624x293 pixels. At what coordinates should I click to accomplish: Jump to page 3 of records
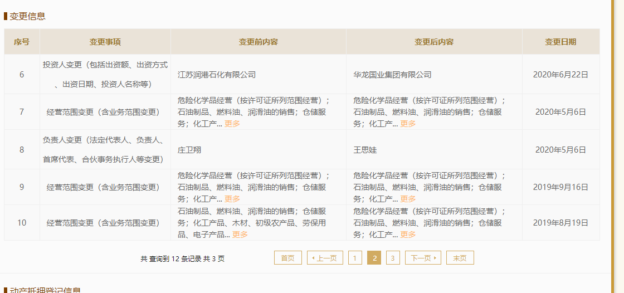click(393, 258)
